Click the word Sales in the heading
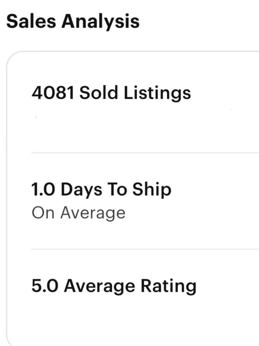The width and height of the screenshot is (259, 346). pyautogui.click(x=31, y=21)
